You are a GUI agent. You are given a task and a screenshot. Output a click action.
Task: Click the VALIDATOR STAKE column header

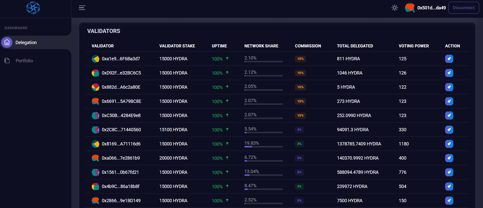(177, 46)
